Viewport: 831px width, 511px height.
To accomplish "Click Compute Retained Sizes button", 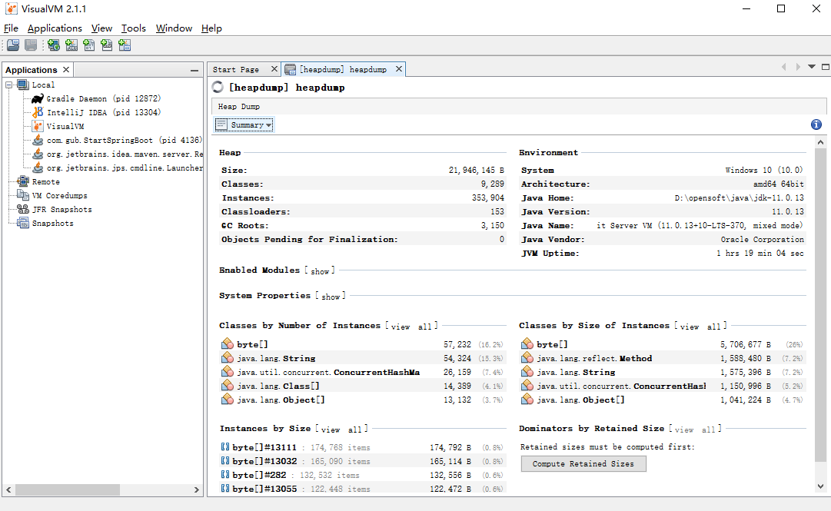I will click(x=583, y=463).
